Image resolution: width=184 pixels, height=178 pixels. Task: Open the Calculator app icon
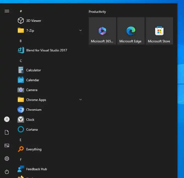pyautogui.click(x=21, y=70)
